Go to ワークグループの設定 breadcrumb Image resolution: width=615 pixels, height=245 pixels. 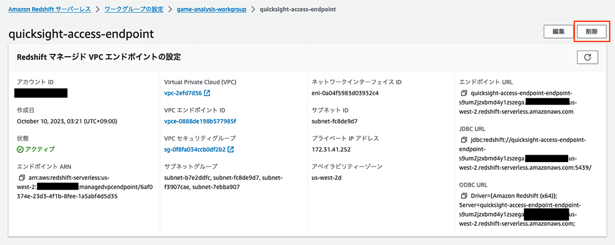134,9
